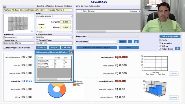The width and height of the screenshot is (185, 104).
Task: Click the Acessório legend swatch
Action: click(75, 83)
